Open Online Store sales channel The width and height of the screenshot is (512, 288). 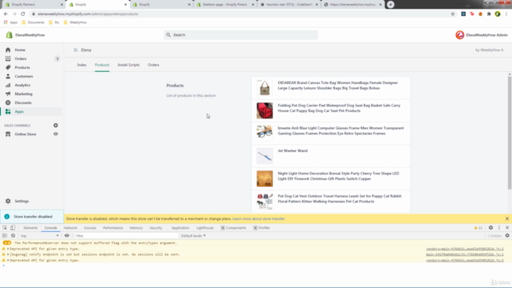tap(25, 134)
